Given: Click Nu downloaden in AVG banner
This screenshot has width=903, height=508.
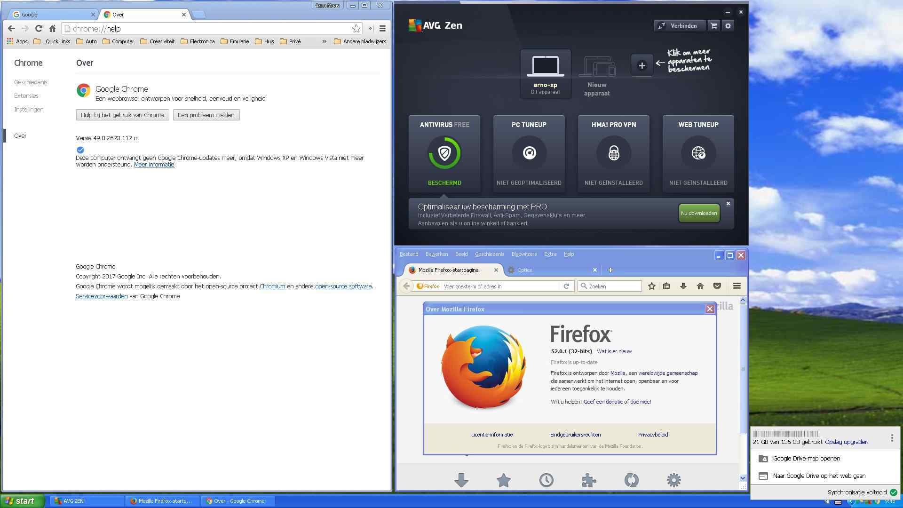Looking at the screenshot, I should coord(699,213).
